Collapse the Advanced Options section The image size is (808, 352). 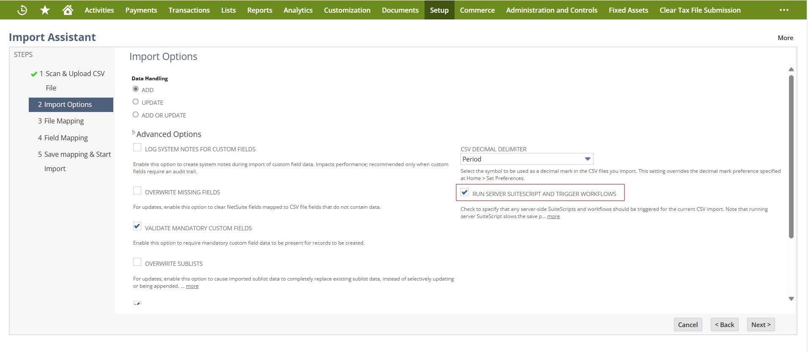click(134, 133)
